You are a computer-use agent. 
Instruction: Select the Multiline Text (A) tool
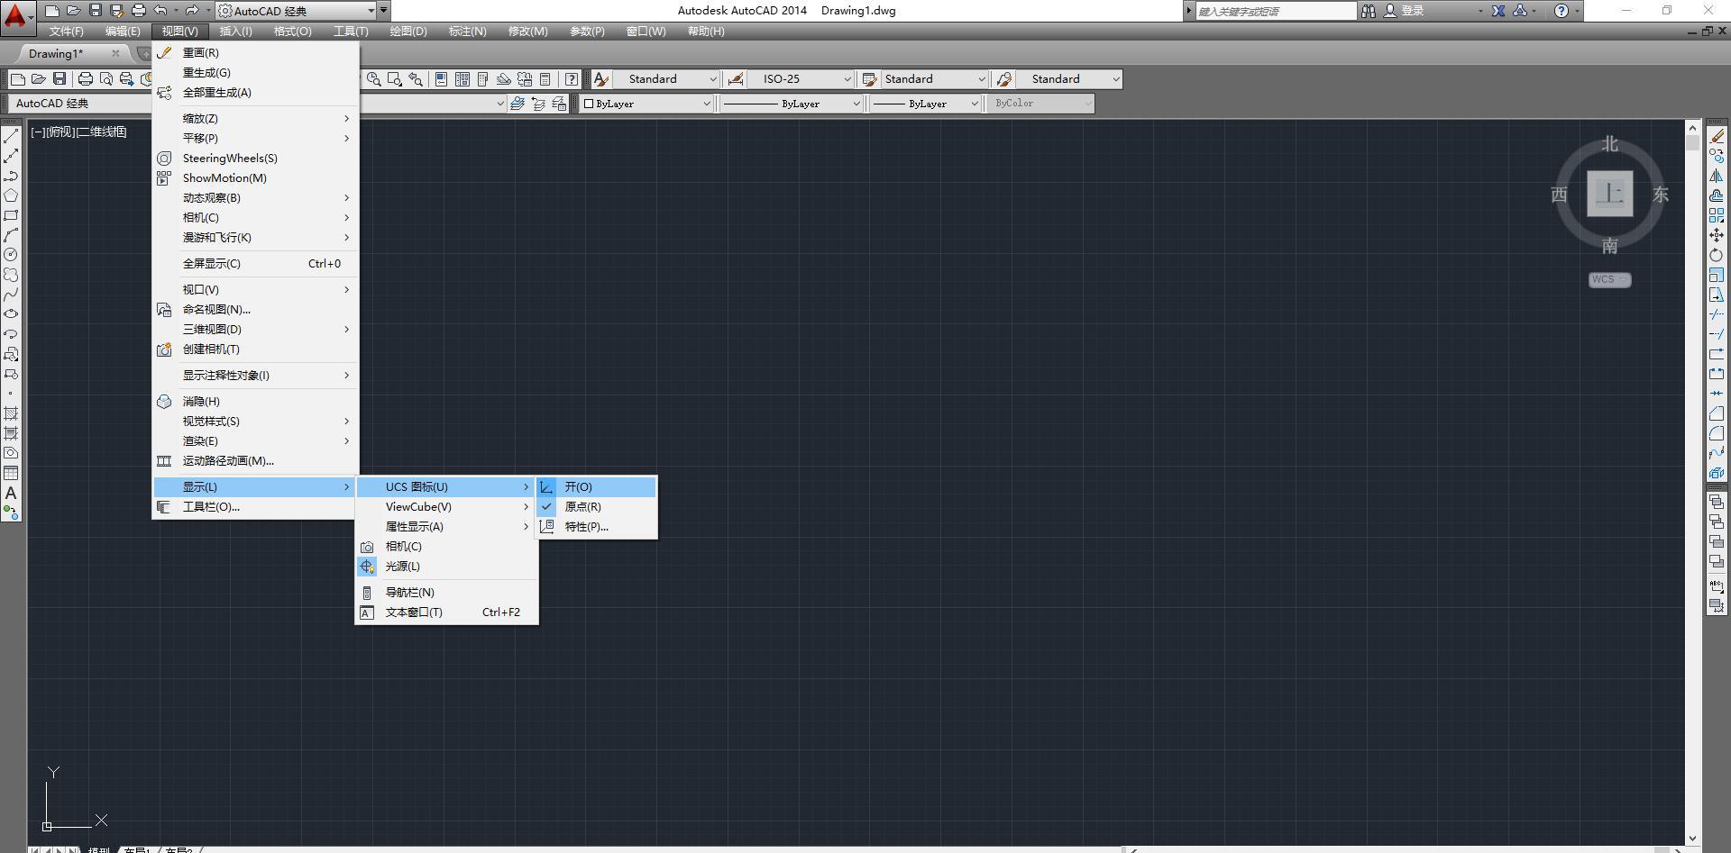(x=11, y=493)
